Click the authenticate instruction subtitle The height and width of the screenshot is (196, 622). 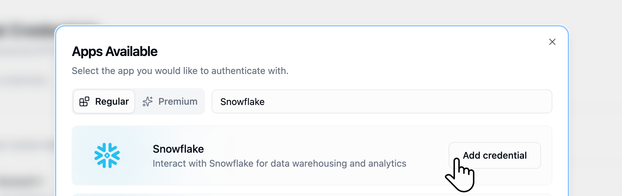tap(180, 71)
